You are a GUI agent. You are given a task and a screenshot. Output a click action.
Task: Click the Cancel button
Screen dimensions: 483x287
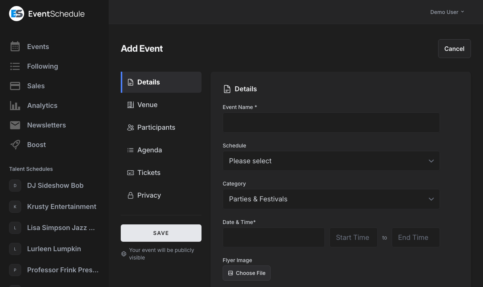(454, 49)
